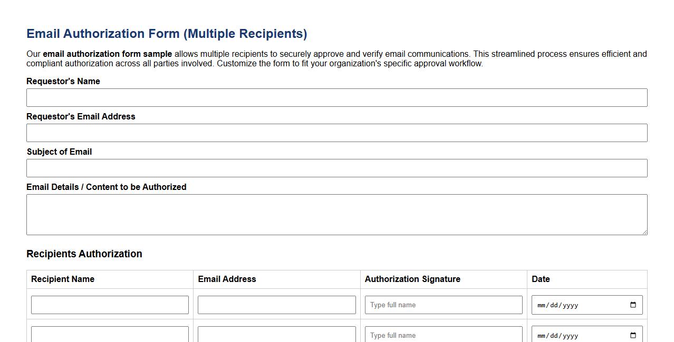Click the first 'Type full name' signature field
This screenshot has height=342, width=674.
tap(443, 305)
